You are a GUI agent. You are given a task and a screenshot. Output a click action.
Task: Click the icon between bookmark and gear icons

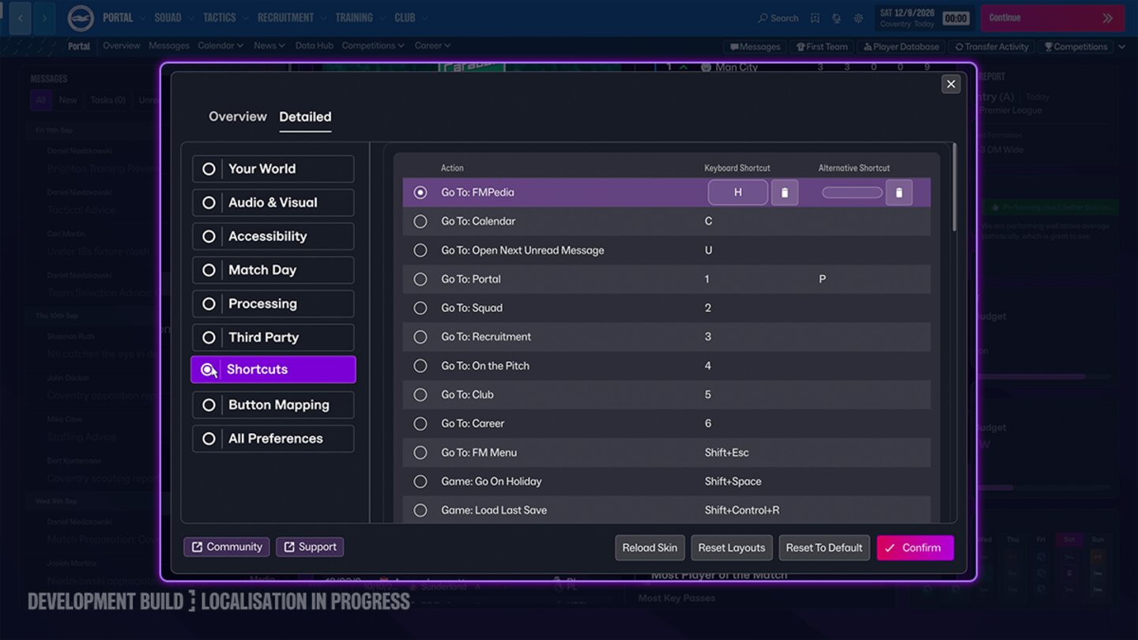(836, 18)
